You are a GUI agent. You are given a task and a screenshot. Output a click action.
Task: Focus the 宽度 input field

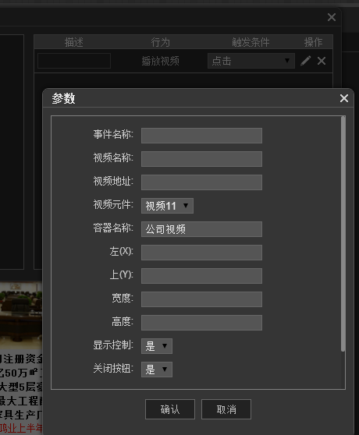click(x=201, y=299)
